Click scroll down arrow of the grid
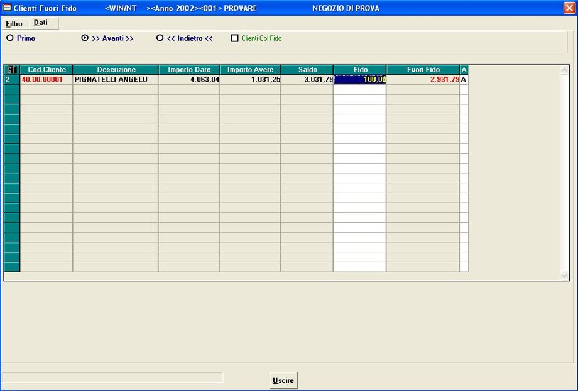 coord(564,276)
